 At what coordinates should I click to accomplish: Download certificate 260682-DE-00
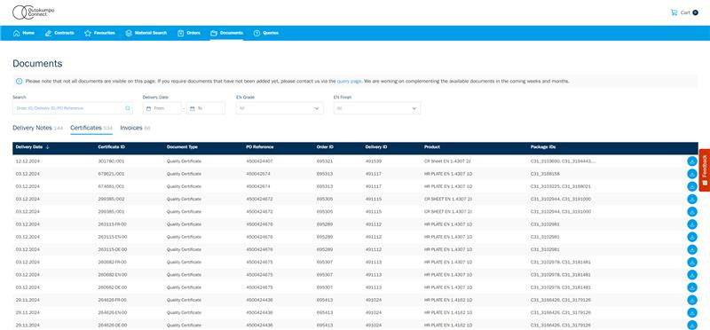click(692, 287)
